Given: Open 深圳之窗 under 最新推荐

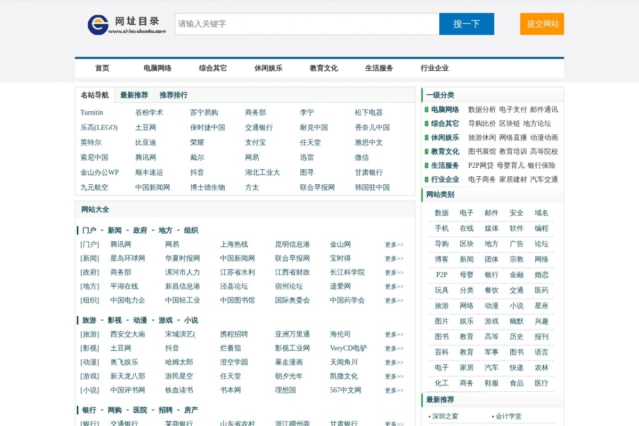Looking at the screenshot, I should (x=445, y=416).
